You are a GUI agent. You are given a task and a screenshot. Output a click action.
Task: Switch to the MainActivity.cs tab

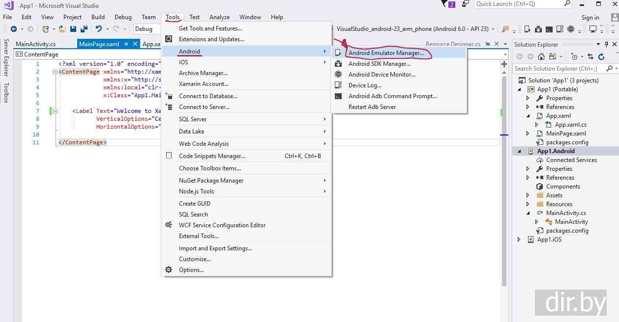tap(35, 44)
